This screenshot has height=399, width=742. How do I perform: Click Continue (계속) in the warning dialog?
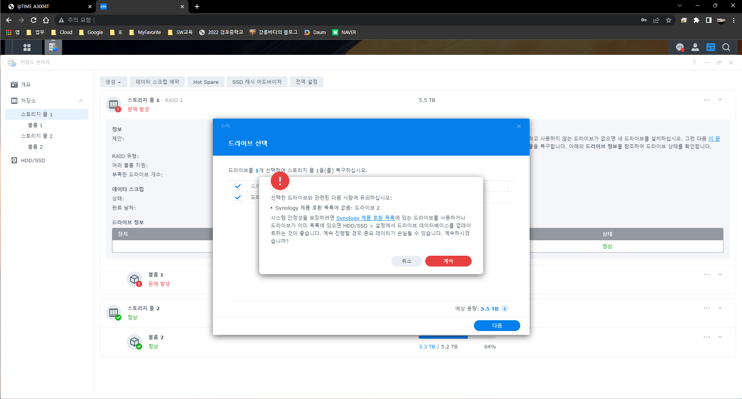pyautogui.click(x=448, y=261)
